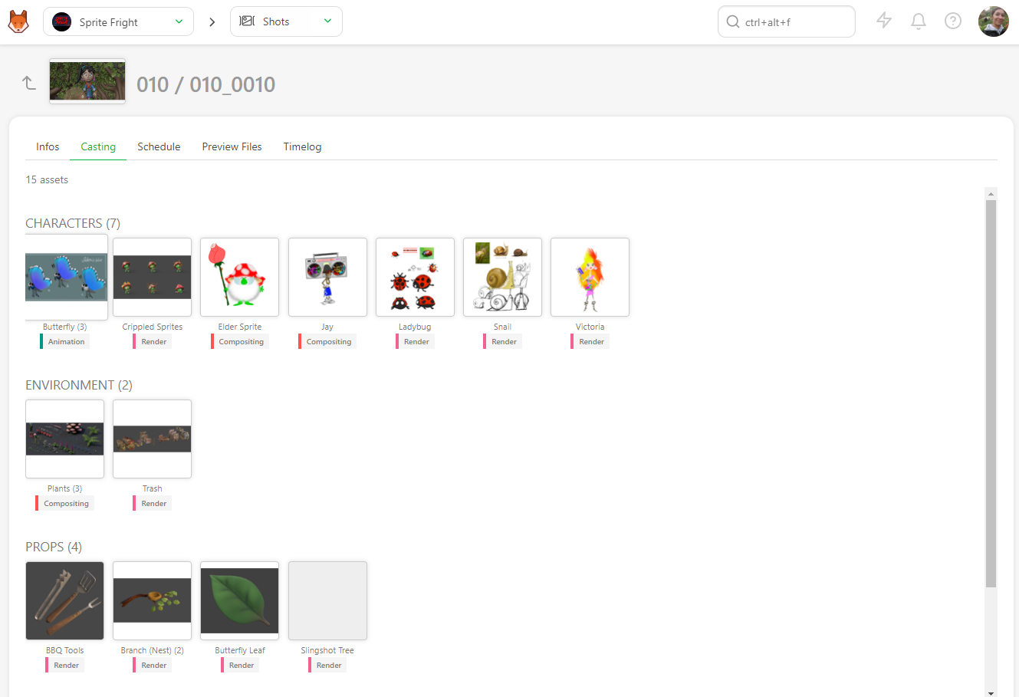1019x697 pixels.
Task: Click Butterfly's Animation status tag
Action: click(64, 341)
